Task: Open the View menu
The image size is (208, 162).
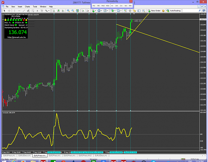Action: pos(13,7)
